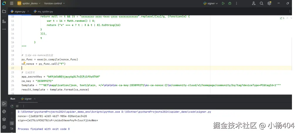Click py_func = execjs.compile line
The height and width of the screenshot is (134, 299).
tap(50, 59)
